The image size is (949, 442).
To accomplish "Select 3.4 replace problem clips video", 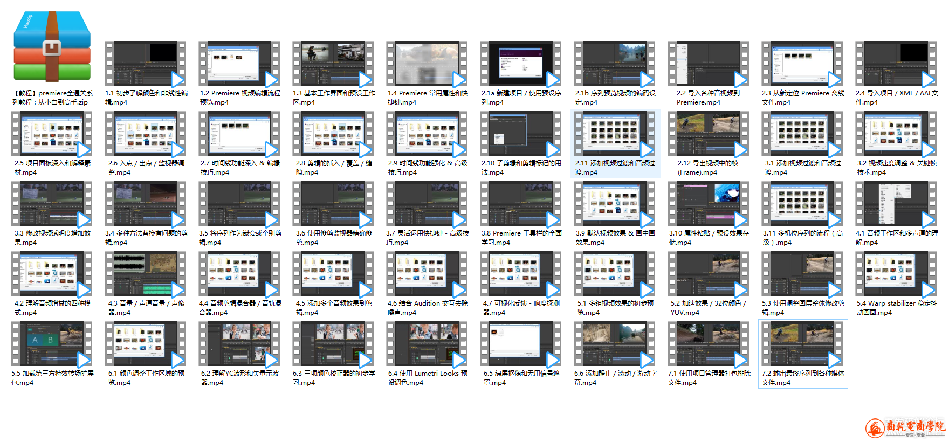I will [x=146, y=204].
